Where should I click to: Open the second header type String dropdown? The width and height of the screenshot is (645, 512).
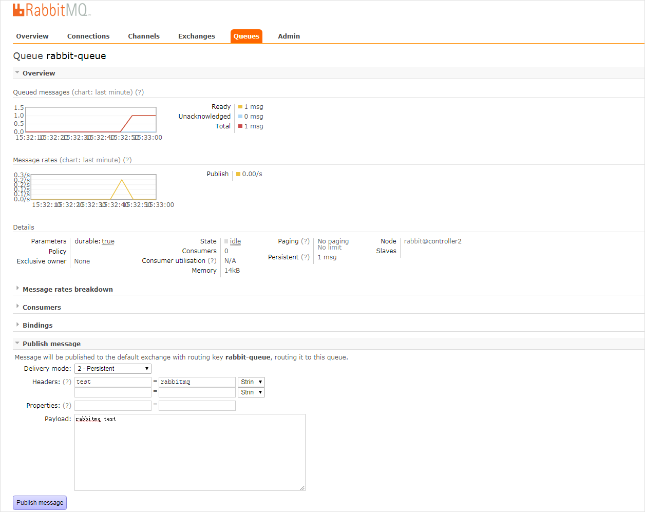click(x=251, y=392)
